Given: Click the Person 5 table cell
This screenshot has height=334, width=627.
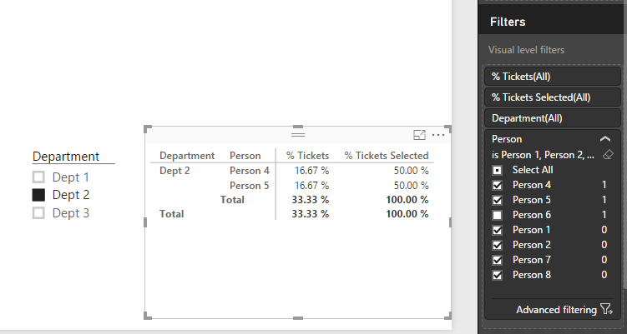Looking at the screenshot, I should click(250, 186).
